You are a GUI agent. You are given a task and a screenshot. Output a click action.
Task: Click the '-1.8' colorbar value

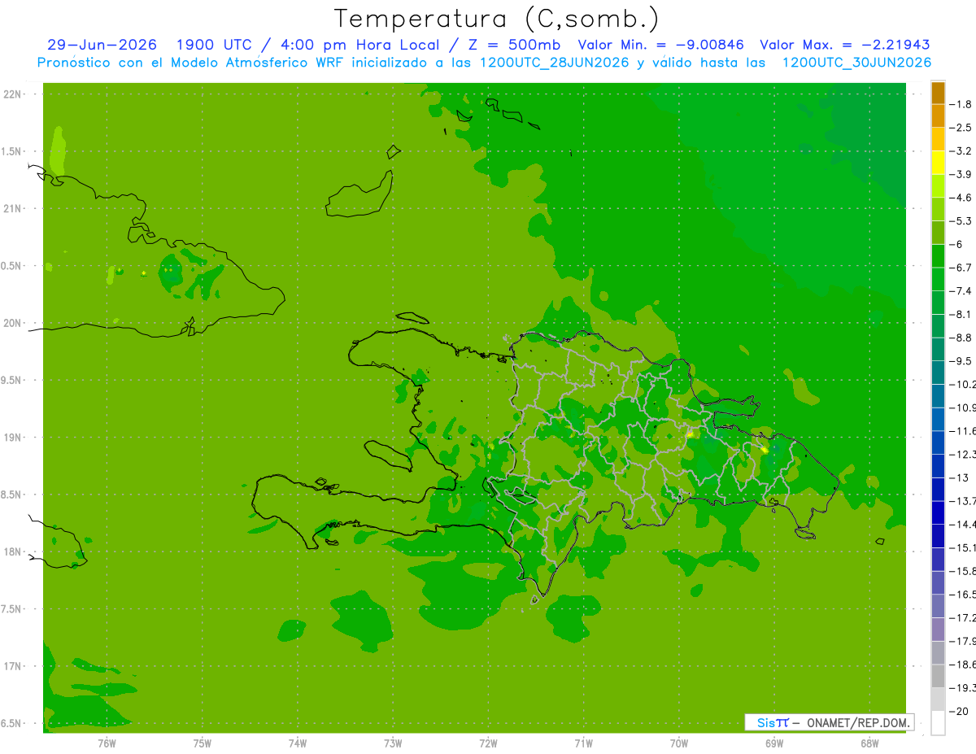click(961, 104)
